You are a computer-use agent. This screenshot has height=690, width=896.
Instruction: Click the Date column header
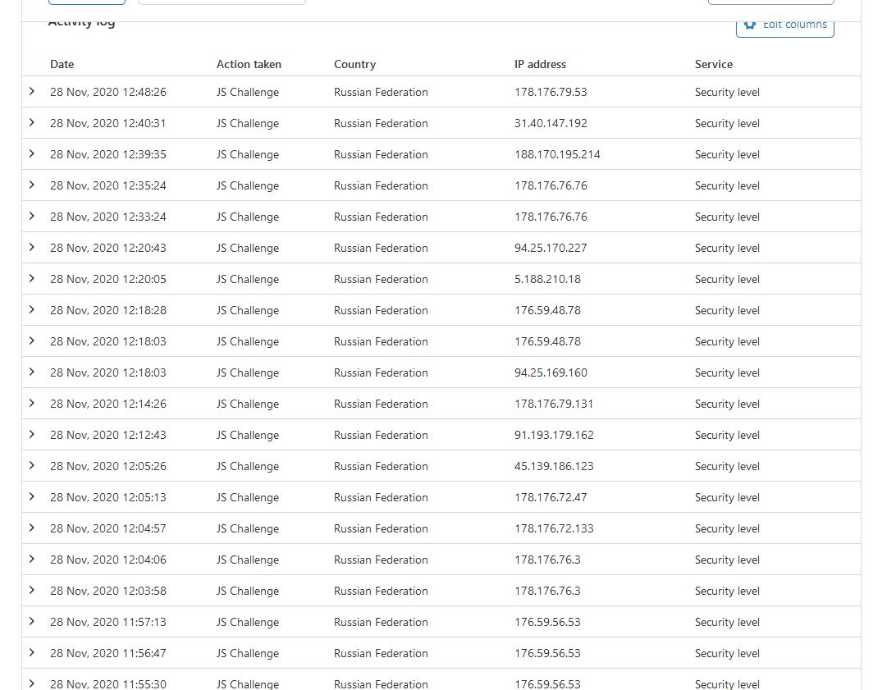click(x=62, y=64)
